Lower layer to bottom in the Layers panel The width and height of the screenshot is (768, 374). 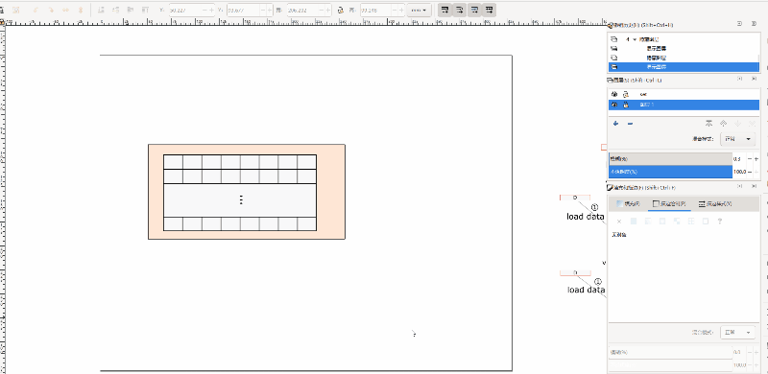pos(752,124)
